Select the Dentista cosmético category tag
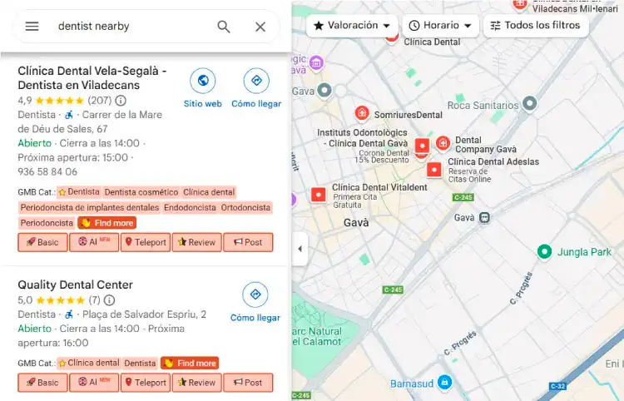Screen dimensions: 624x401 pyautogui.click(x=141, y=192)
